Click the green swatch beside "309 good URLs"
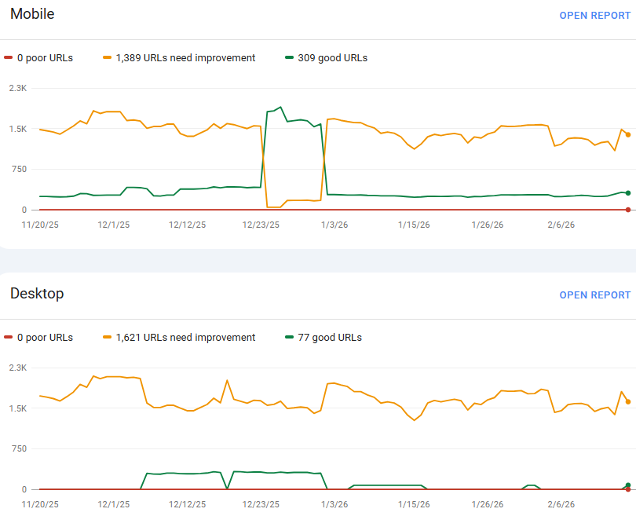The image size is (636, 516). click(290, 57)
